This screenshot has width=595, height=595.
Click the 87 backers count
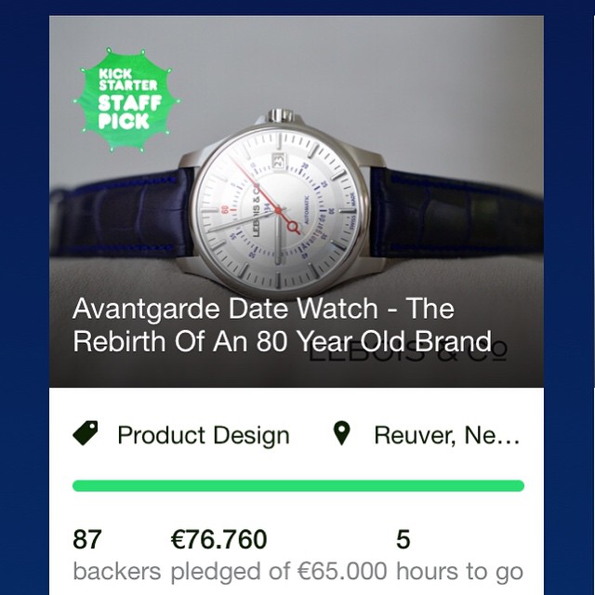[86, 539]
